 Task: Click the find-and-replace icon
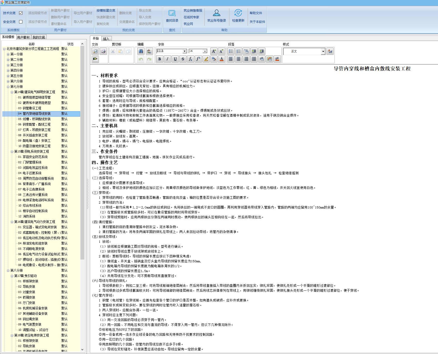pyautogui.click(x=149, y=51)
